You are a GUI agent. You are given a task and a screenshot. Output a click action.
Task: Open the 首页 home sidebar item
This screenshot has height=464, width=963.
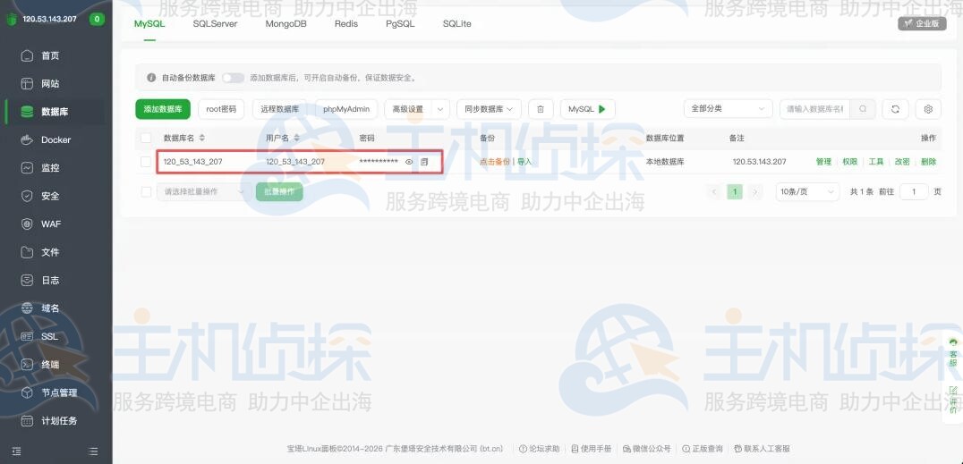49,55
